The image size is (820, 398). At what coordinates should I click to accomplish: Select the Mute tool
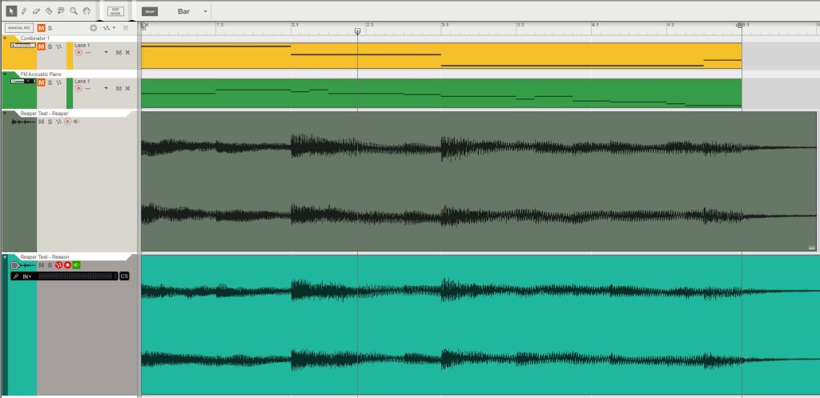(61, 11)
